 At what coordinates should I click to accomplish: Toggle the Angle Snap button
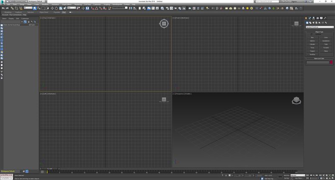(x=96, y=8)
